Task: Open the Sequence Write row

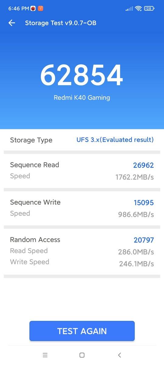Action: coord(82,208)
